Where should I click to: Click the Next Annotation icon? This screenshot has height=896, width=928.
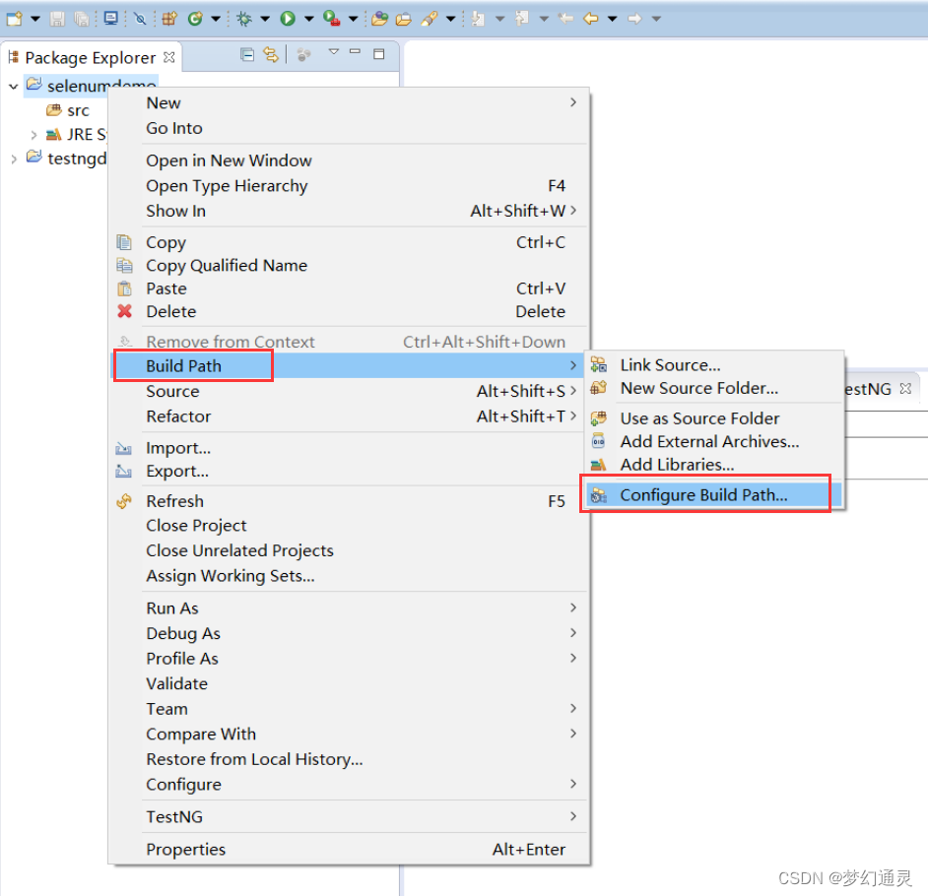(478, 19)
